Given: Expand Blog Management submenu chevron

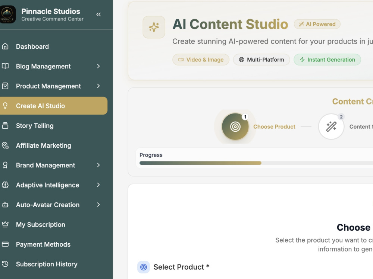Looking at the screenshot, I should point(98,66).
